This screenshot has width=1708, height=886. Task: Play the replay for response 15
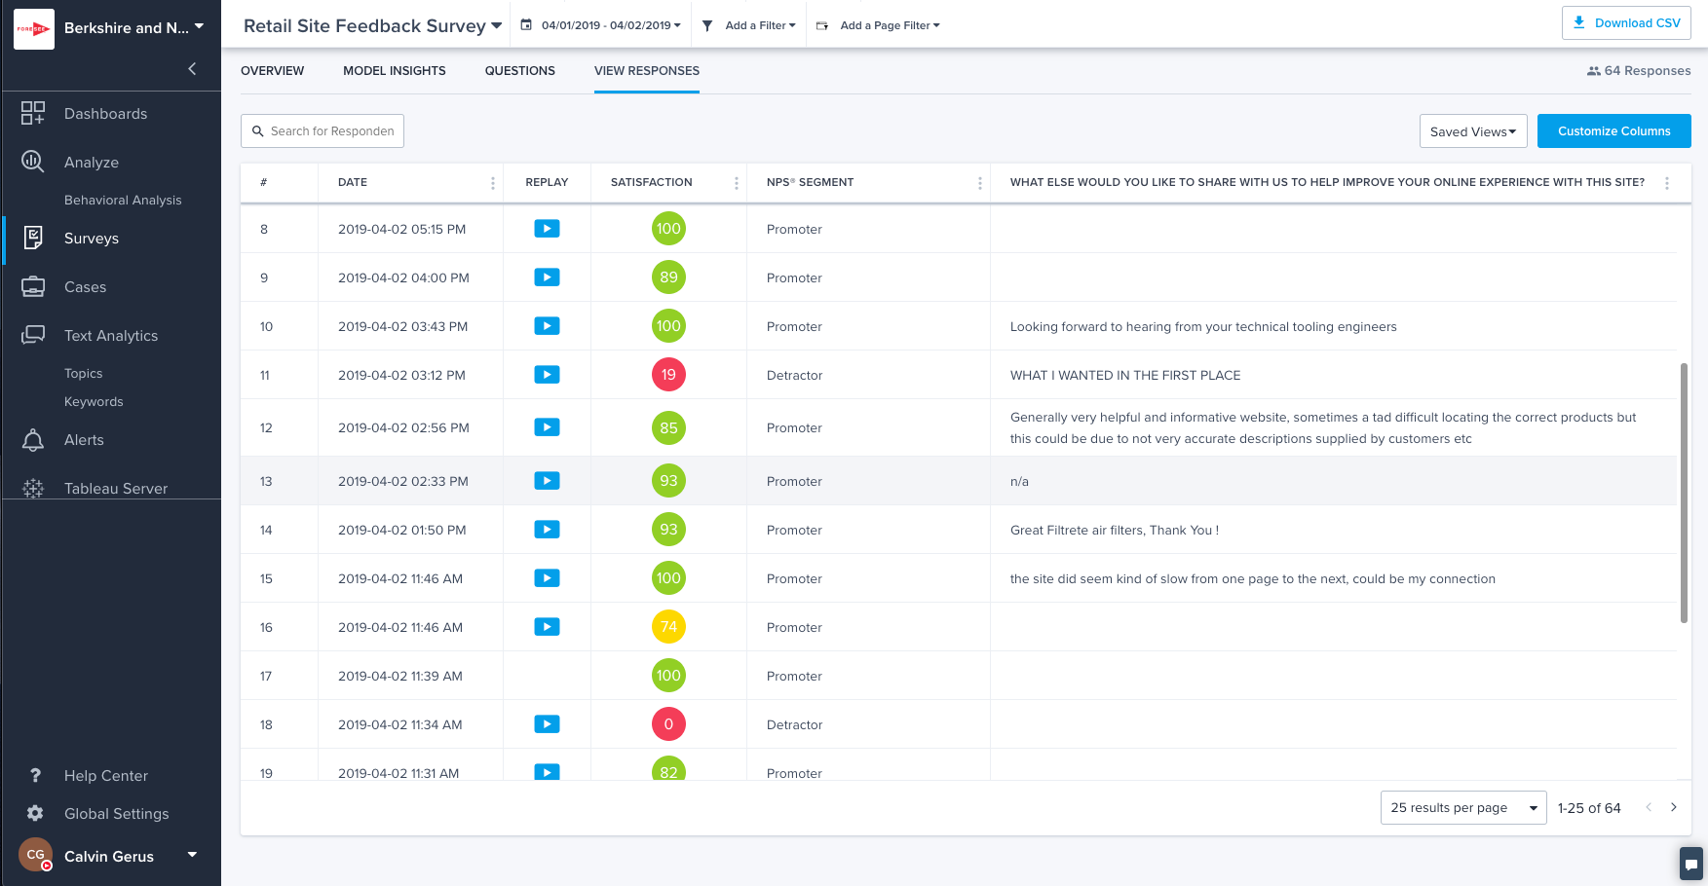click(547, 578)
